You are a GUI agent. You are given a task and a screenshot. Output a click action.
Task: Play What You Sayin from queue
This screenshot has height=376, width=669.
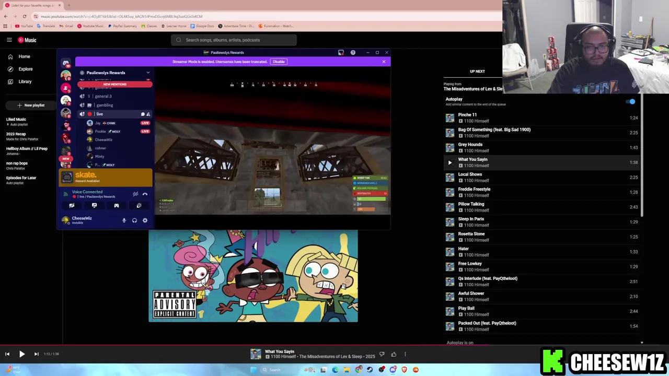pyautogui.click(x=449, y=162)
